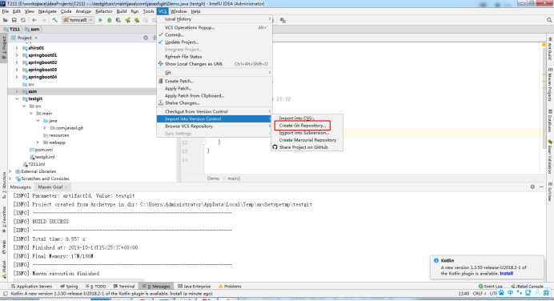This screenshot has width=554, height=301.
Task: Hide the Messages panel with minimize icon
Action: coord(541,187)
